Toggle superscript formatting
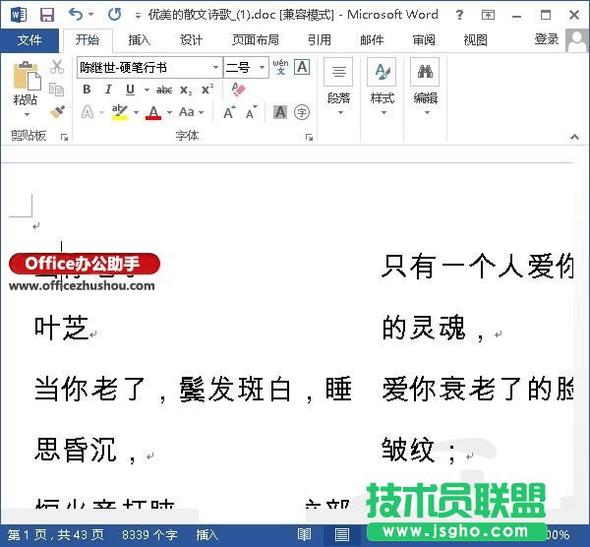The width and height of the screenshot is (590, 547). tap(207, 90)
